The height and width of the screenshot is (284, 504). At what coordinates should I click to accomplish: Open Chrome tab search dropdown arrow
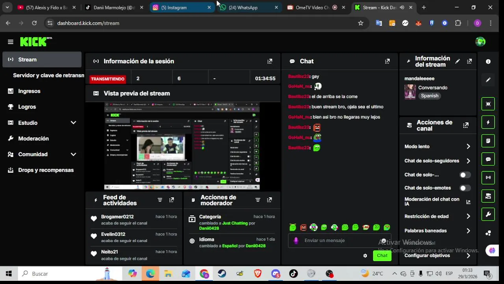(x=7, y=7)
